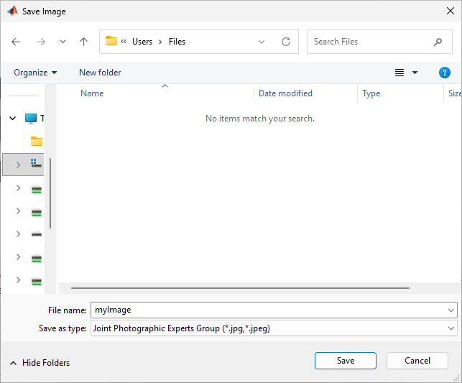Open the Organize menu

point(34,73)
